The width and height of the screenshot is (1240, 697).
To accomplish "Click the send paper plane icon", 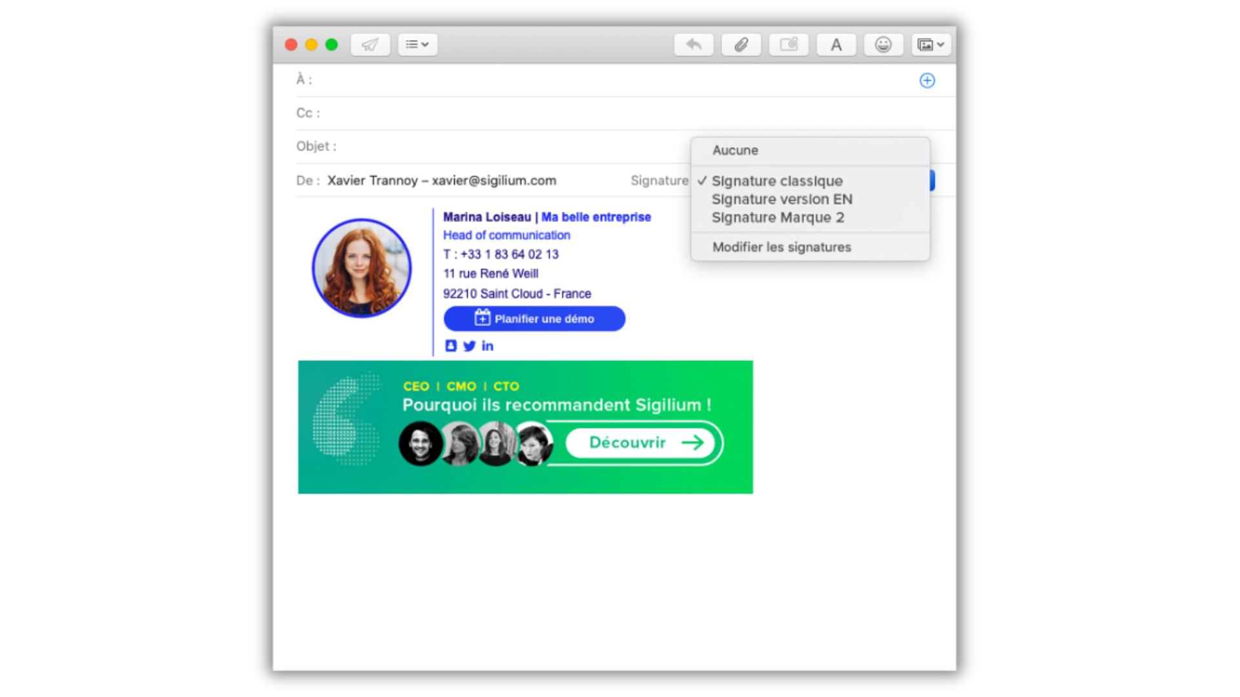I will [370, 45].
